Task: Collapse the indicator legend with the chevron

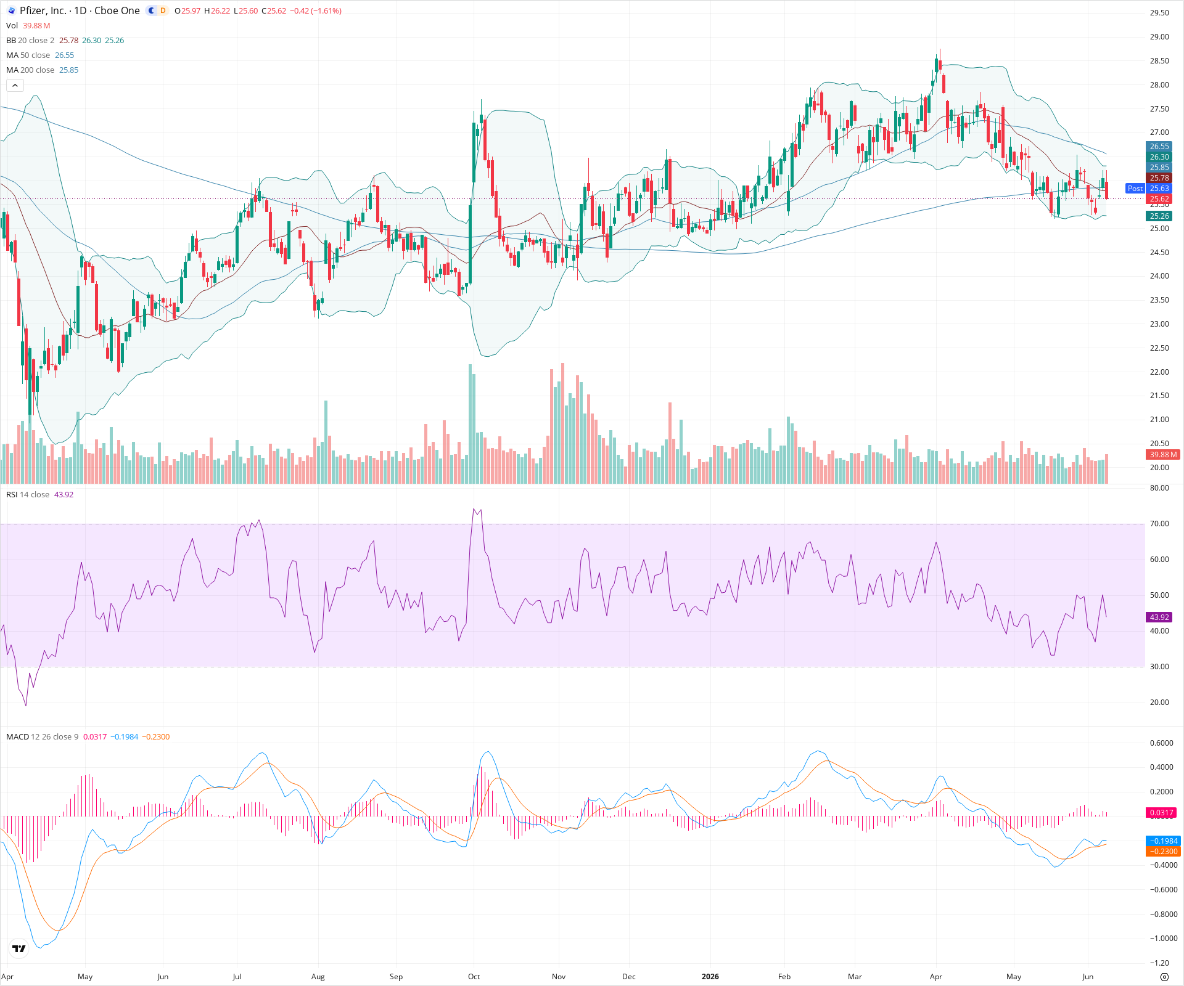Action: 15,85
